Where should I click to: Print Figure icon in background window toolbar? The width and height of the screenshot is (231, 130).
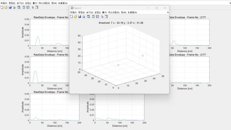pyautogui.click(x=14, y=7)
